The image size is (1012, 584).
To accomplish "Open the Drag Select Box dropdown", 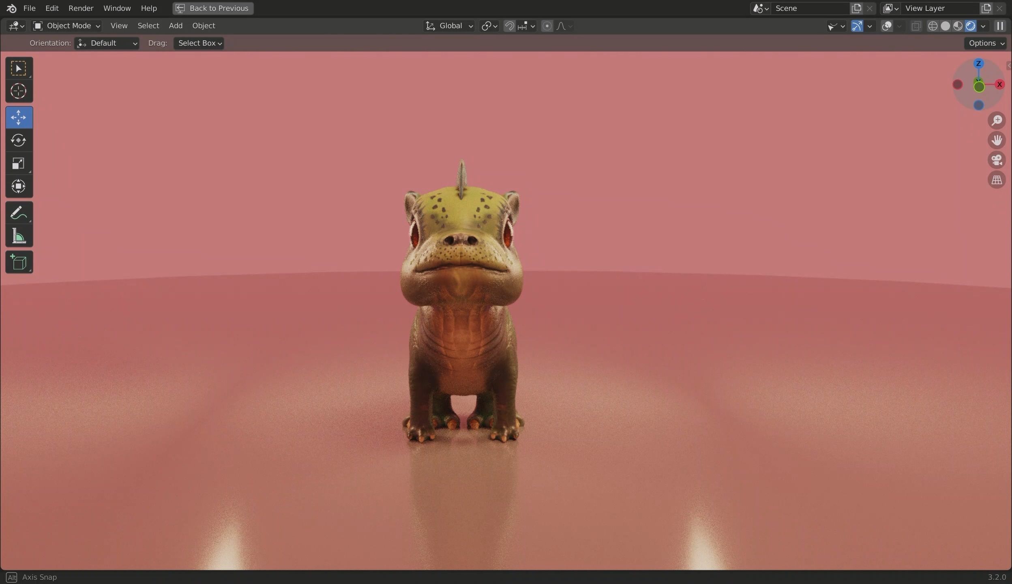I will point(199,43).
